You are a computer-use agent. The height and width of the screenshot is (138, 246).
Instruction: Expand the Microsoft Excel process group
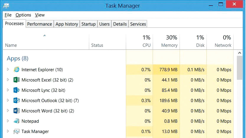click(8, 80)
